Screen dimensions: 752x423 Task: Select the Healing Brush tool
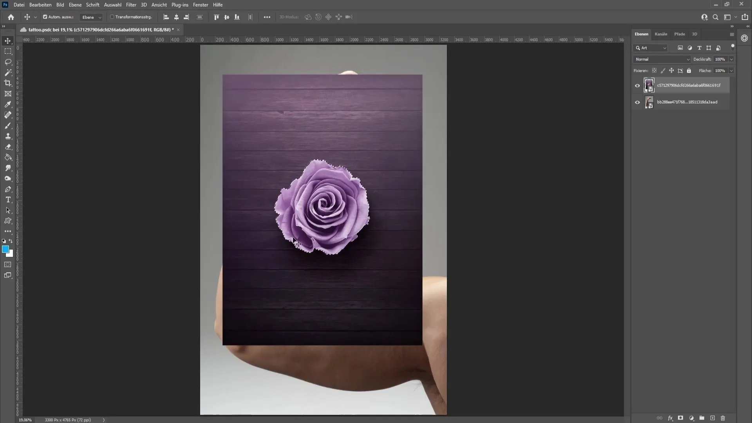point(8,115)
